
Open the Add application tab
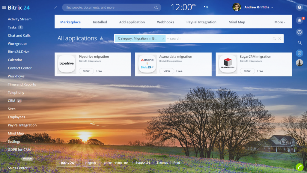pos(132,22)
